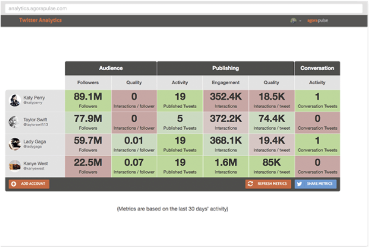Click the REFRESH METRICS button label
This screenshot has width=369, height=247.
[272, 184]
